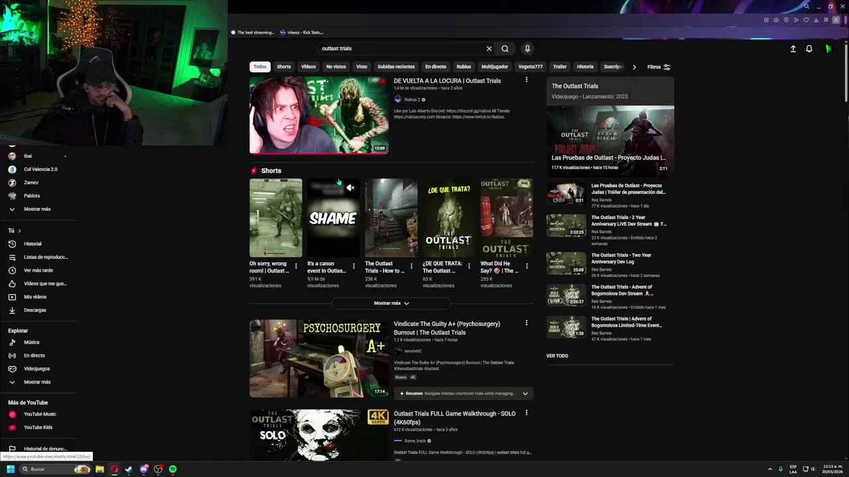849x477 pixels.
Task: Open options menu for DE VUELTA A LA LOCURA
Action: click(527, 79)
